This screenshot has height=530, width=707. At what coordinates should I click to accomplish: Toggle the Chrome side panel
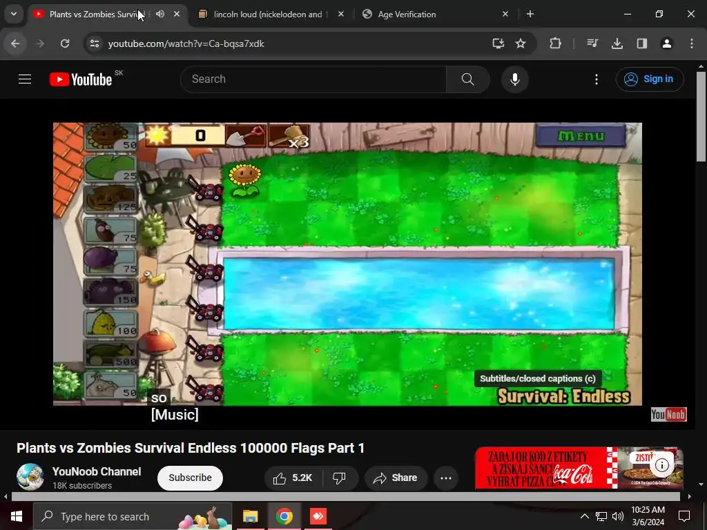pos(642,43)
